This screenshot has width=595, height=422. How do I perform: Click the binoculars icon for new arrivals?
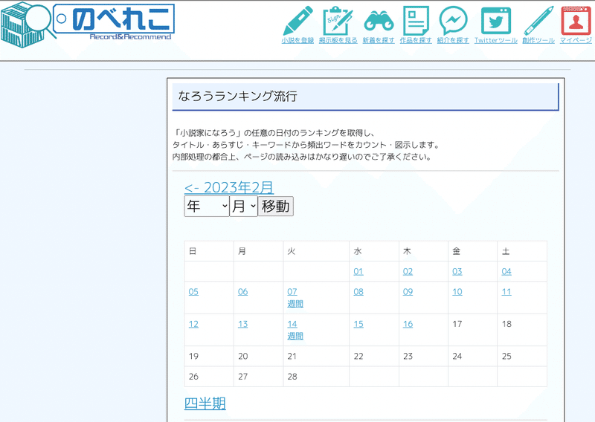click(x=379, y=21)
